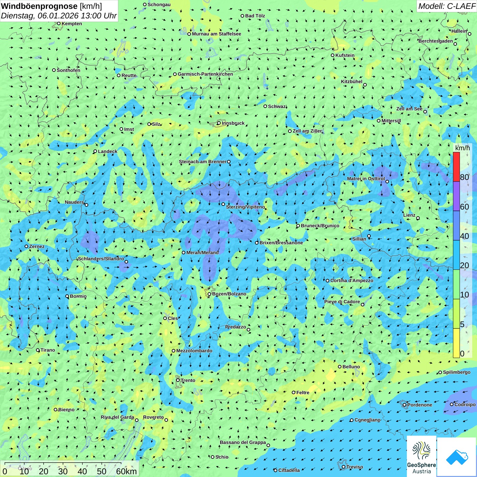The image size is (477, 477).
Task: Click the Murnau am Staffelsee label
Action: tap(217, 34)
